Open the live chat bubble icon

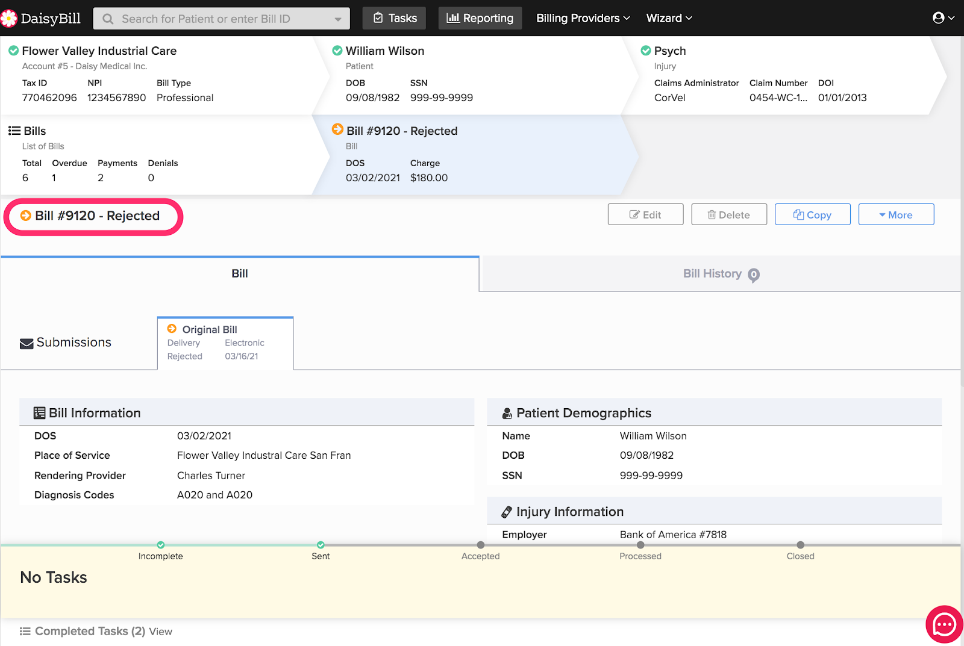(944, 624)
